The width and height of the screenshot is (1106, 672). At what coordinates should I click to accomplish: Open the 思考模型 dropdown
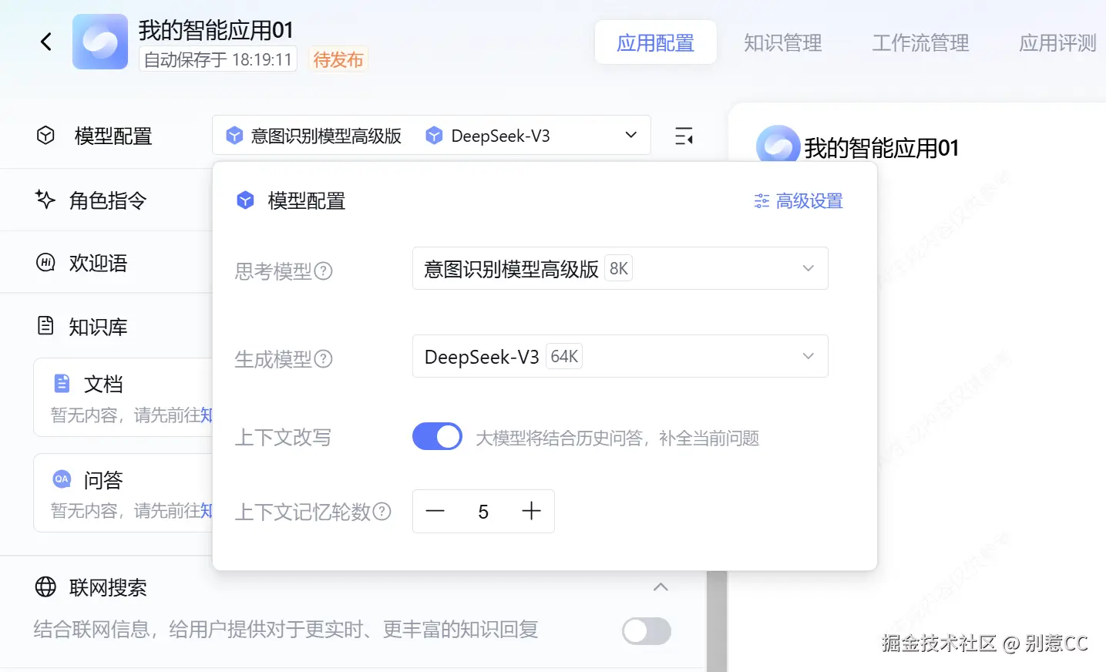[620, 268]
